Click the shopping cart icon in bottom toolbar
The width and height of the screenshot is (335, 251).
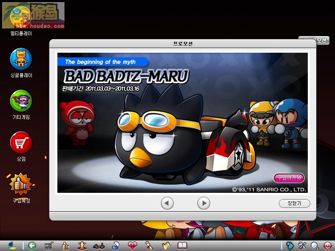[49, 246]
